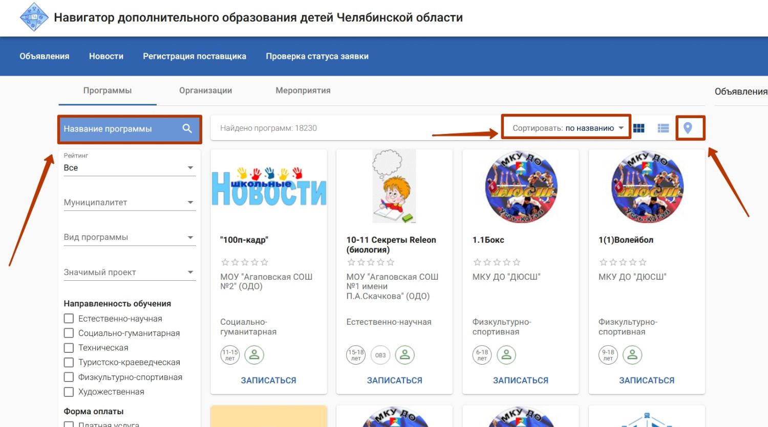This screenshot has width=768, height=427.
Task: Open Регистрация поставщика link
Action: click(x=195, y=56)
